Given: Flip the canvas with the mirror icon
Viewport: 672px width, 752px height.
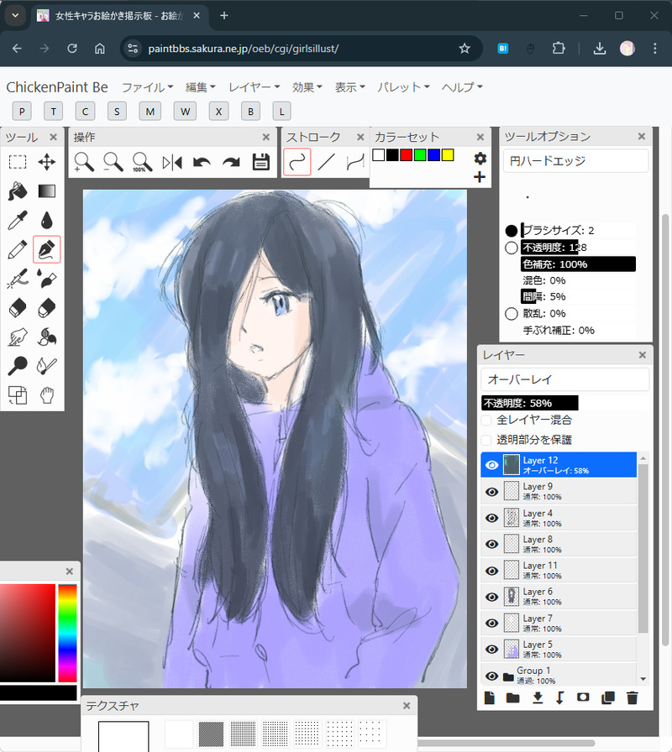Looking at the screenshot, I should point(172,162).
